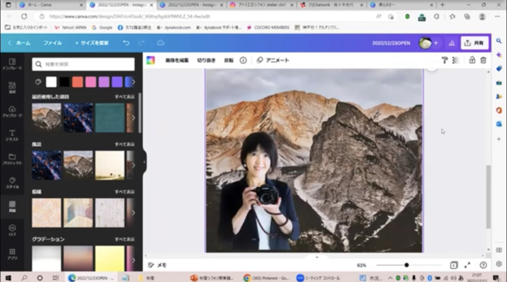Click the undo arrow in the top bar
The image size is (507, 282).
point(126,43)
